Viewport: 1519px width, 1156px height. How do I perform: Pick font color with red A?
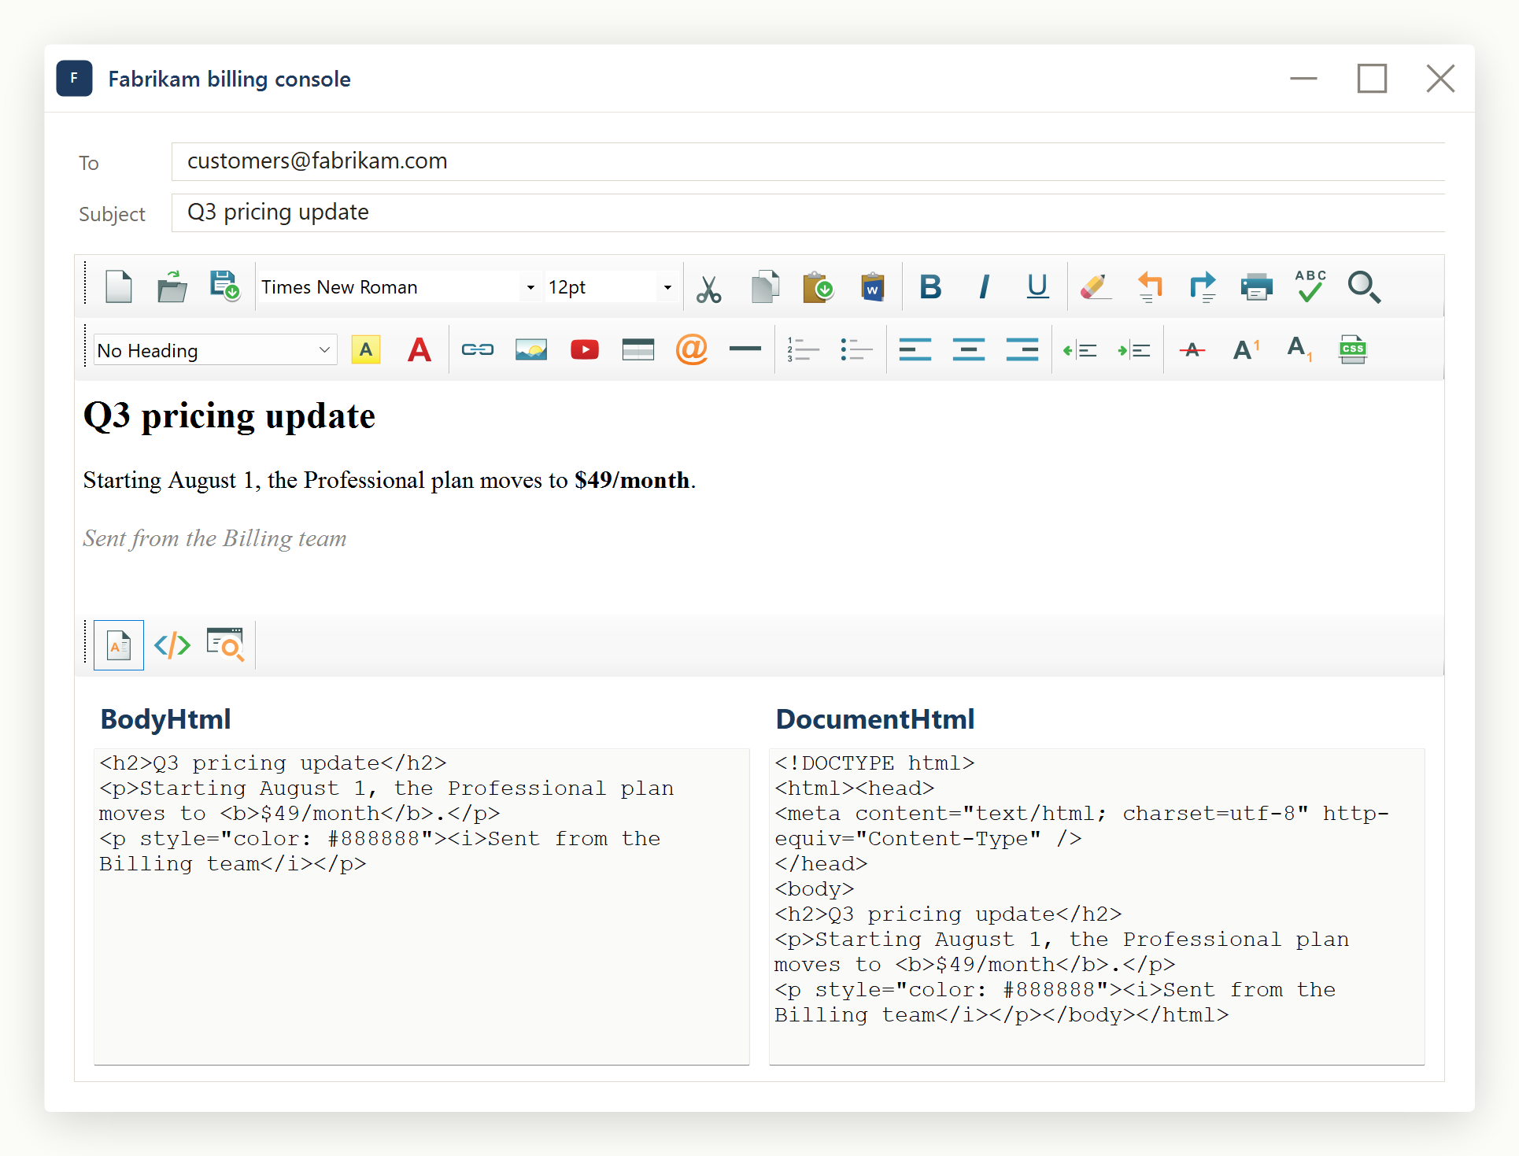[419, 350]
